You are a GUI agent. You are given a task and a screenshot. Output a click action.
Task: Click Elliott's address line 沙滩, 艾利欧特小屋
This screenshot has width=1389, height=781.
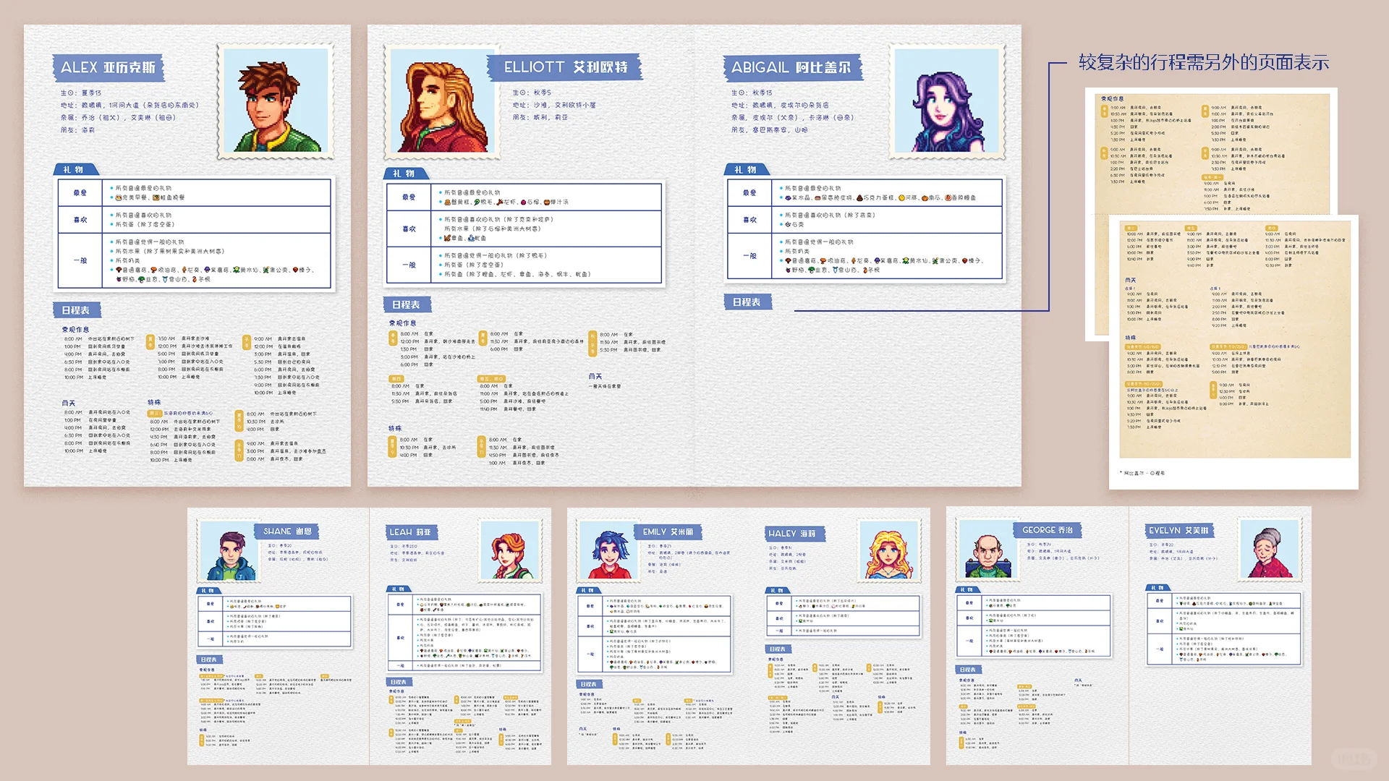click(x=554, y=105)
